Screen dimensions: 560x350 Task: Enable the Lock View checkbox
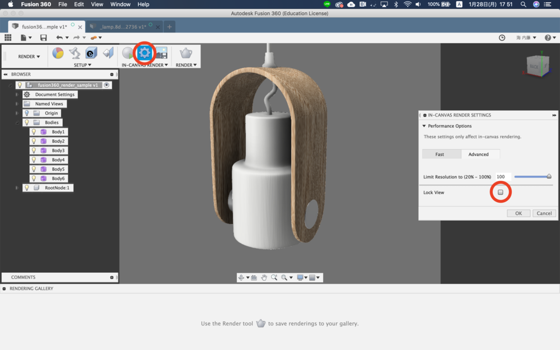(x=500, y=192)
